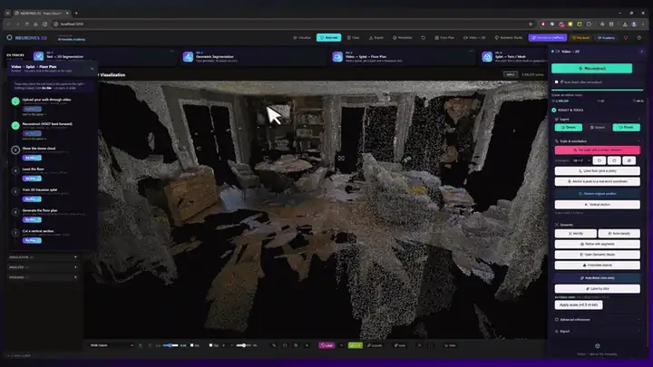Click the pink set scale with known measure button
Image resolution: width=653 pixels, height=367 pixels.
click(597, 150)
